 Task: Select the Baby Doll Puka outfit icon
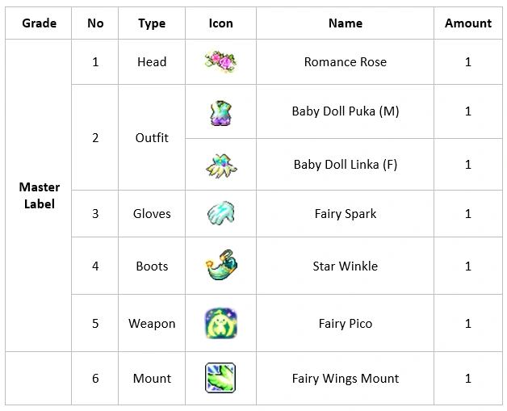(x=220, y=112)
